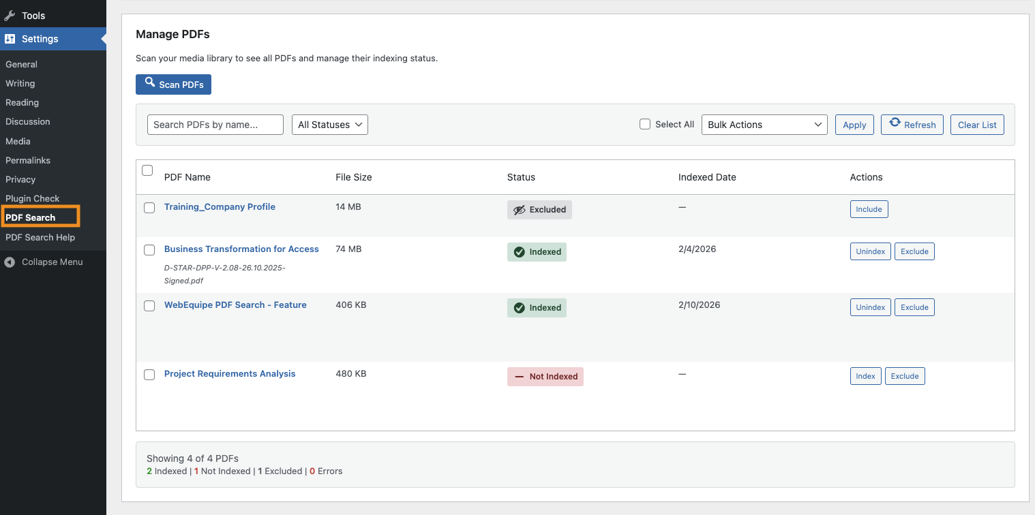Open the All Statuses filter dropdown
The image size is (1035, 515).
(329, 124)
